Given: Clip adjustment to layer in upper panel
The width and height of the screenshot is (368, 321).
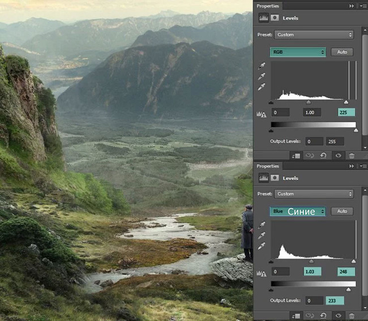Looking at the screenshot, I should (296, 156).
